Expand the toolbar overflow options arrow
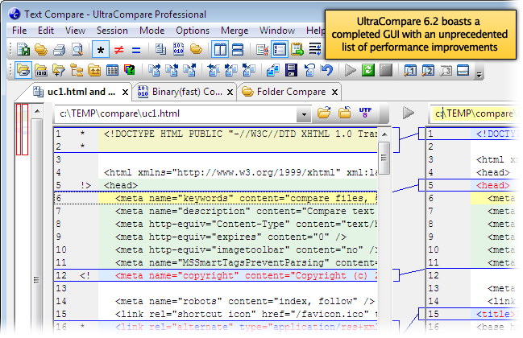523x338 pixels. point(479,75)
